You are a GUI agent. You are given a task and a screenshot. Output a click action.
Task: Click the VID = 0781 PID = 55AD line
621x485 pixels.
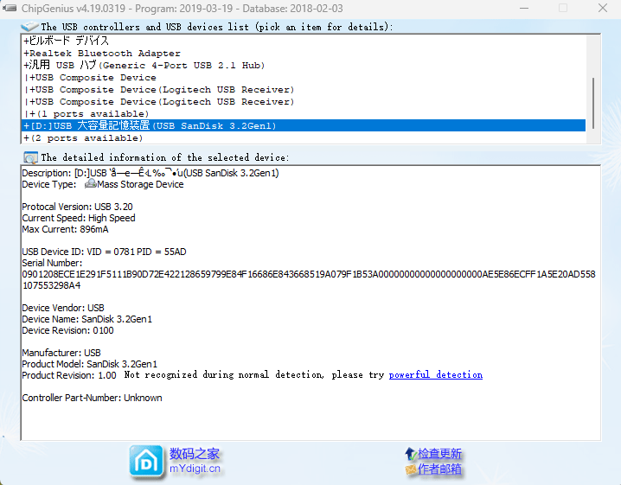pyautogui.click(x=104, y=252)
